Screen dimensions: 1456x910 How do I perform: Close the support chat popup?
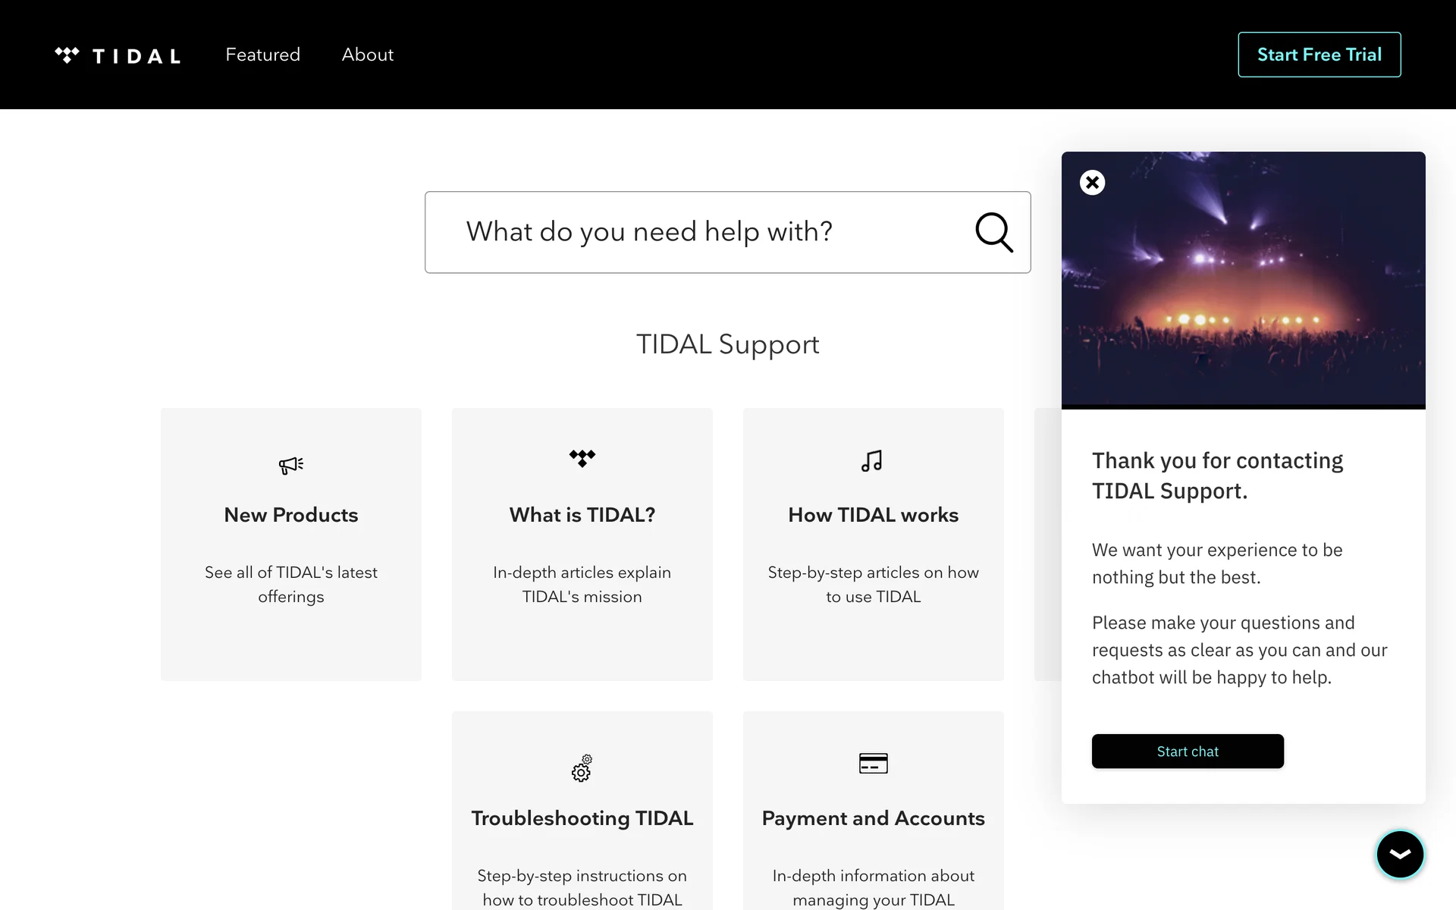click(x=1092, y=183)
